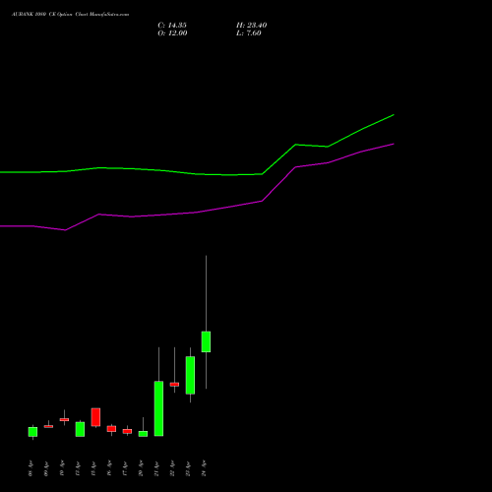Select the red 16 Apr candlestick
The height and width of the screenshot is (492, 492).
click(x=111, y=429)
